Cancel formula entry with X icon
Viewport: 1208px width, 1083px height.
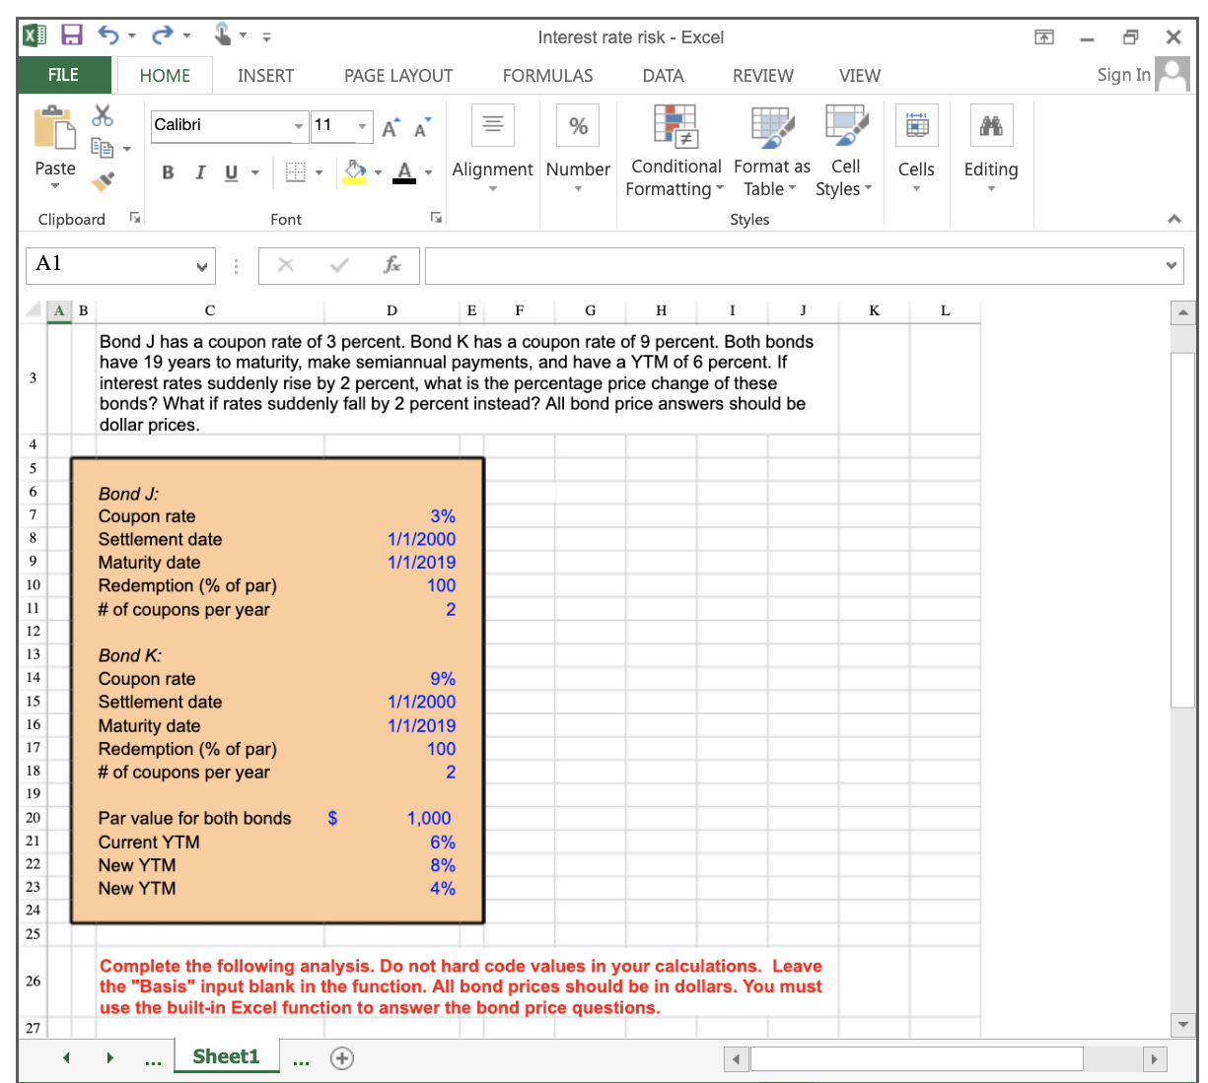click(286, 264)
